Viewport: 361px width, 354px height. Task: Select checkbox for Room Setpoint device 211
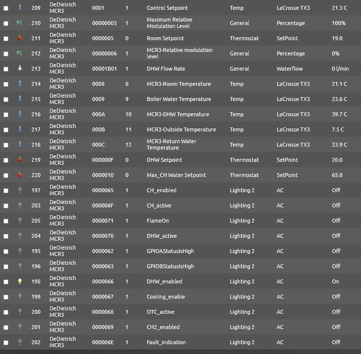point(6,39)
